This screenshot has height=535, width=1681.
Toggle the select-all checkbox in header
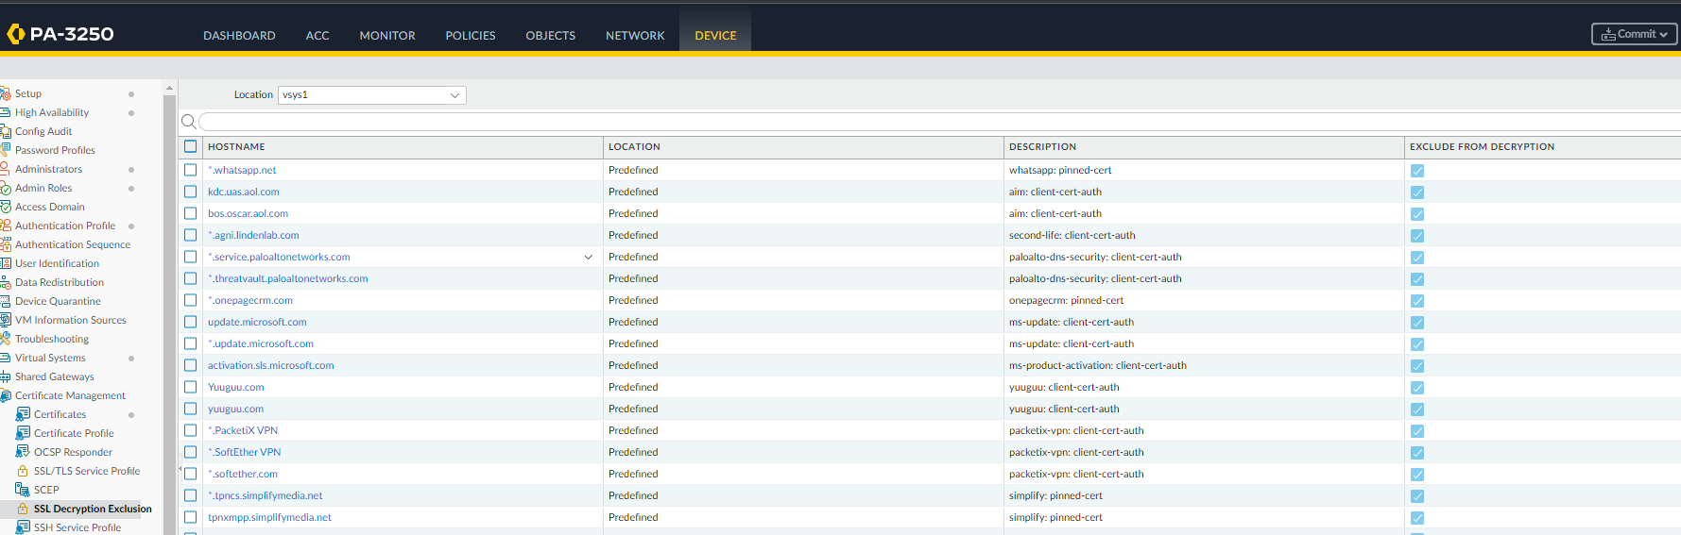coord(190,146)
